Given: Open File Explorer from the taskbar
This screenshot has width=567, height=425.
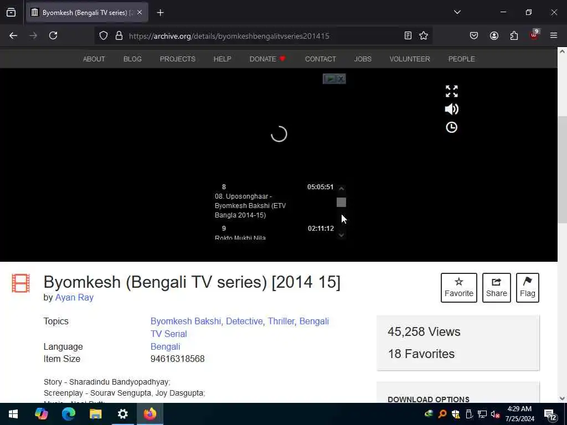Looking at the screenshot, I should click(95, 414).
